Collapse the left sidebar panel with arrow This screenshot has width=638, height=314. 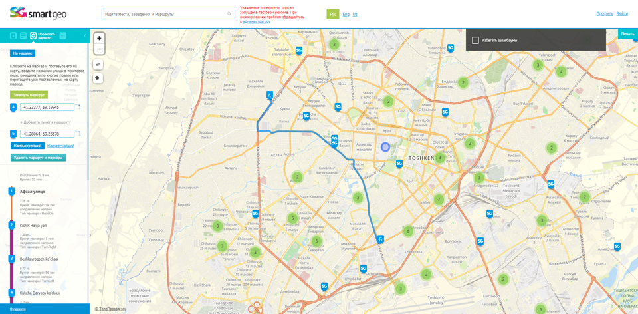(x=85, y=35)
